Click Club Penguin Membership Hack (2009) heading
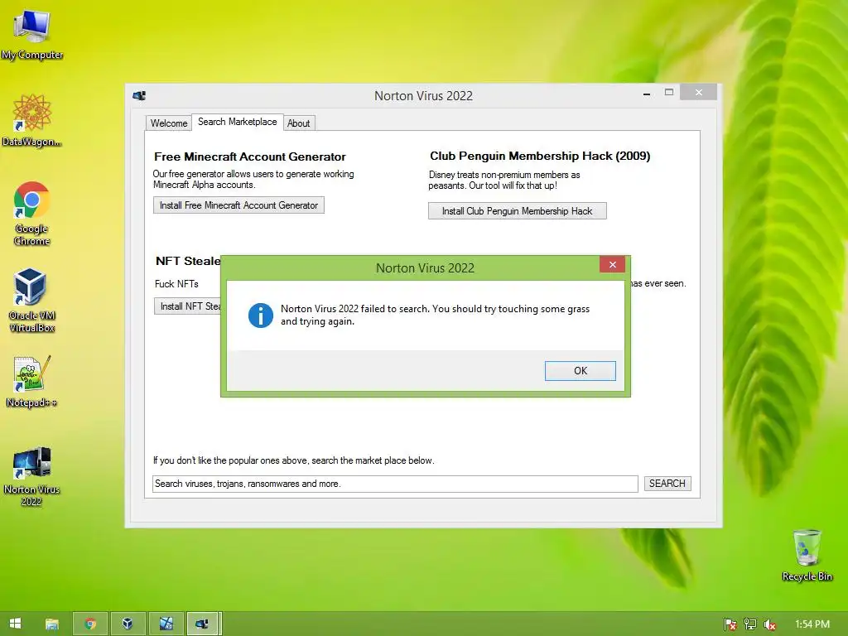Image resolution: width=848 pixels, height=636 pixels. 540,156
